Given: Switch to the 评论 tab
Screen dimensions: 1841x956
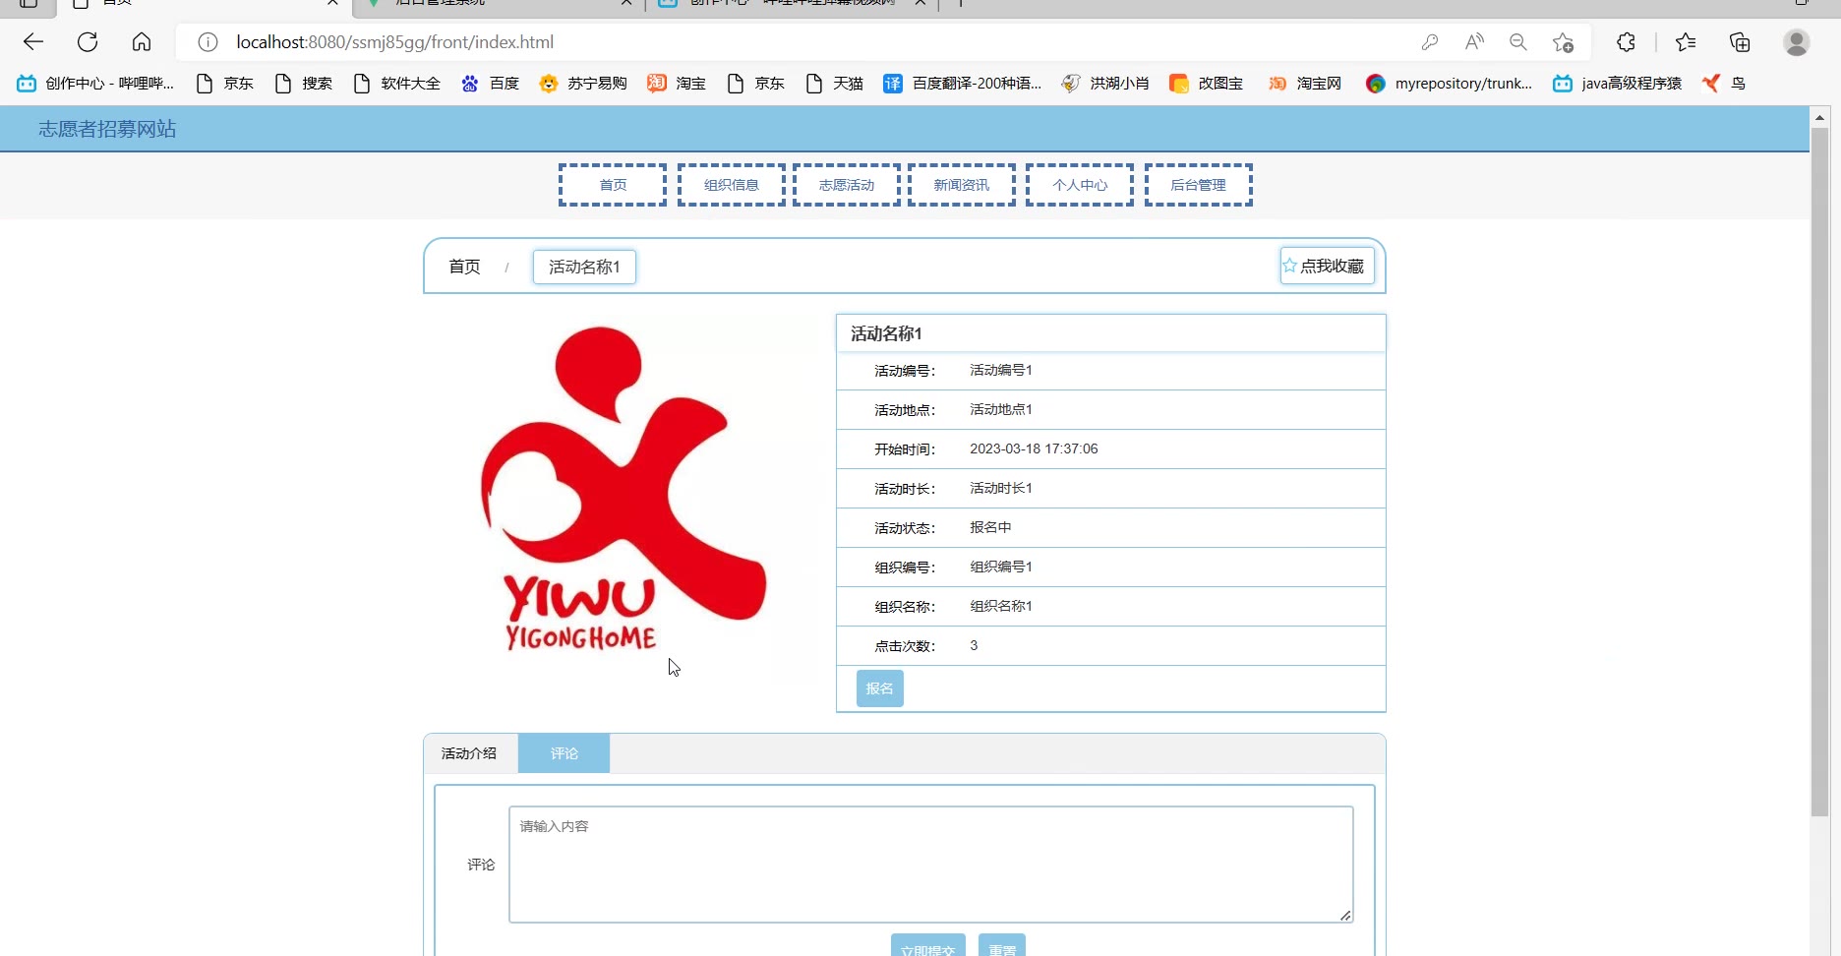Looking at the screenshot, I should [564, 753].
